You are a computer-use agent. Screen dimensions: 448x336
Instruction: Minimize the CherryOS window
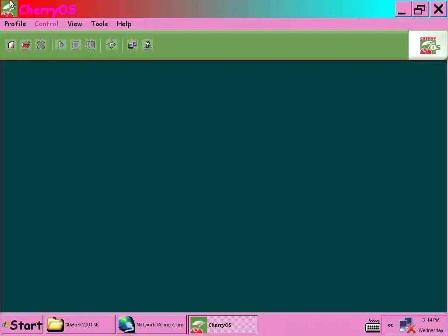(x=403, y=9)
